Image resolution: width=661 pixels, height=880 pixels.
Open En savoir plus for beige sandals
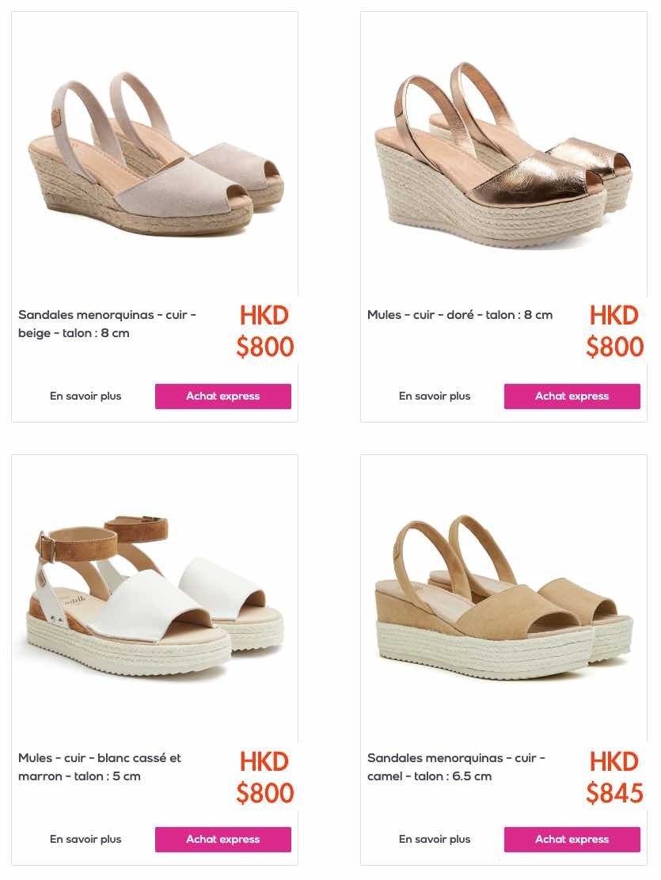point(85,396)
